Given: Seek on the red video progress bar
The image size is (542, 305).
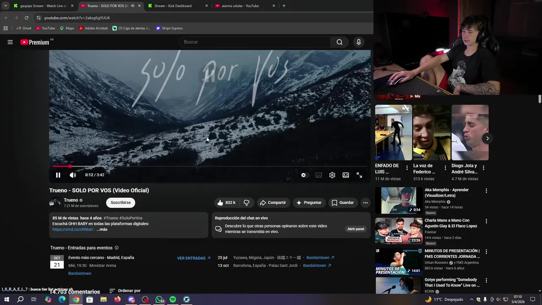Looking at the screenshot, I should (x=210, y=166).
